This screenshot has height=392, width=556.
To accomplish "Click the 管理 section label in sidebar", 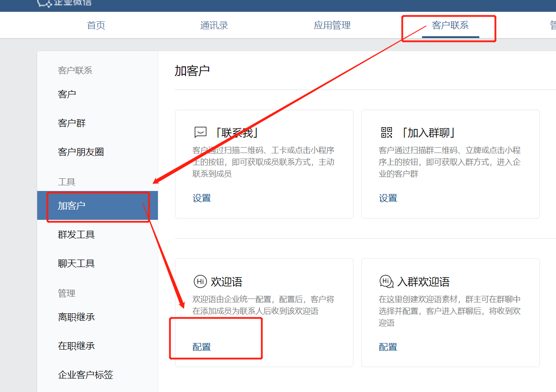I will (66, 293).
